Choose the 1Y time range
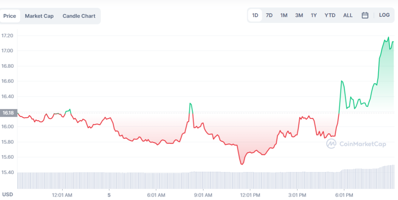The width and height of the screenshot is (398, 200). 314,15
